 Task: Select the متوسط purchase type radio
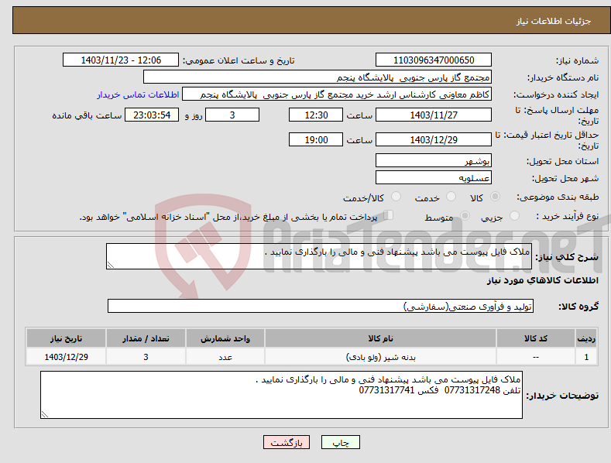(x=465, y=215)
